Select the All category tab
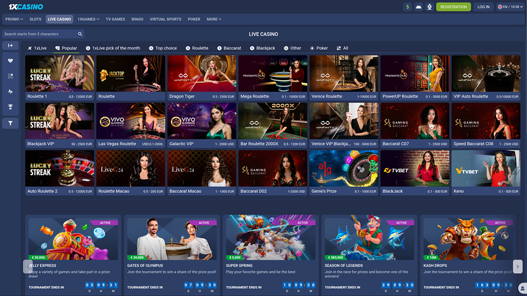Image resolution: width=527 pixels, height=296 pixels. point(343,49)
